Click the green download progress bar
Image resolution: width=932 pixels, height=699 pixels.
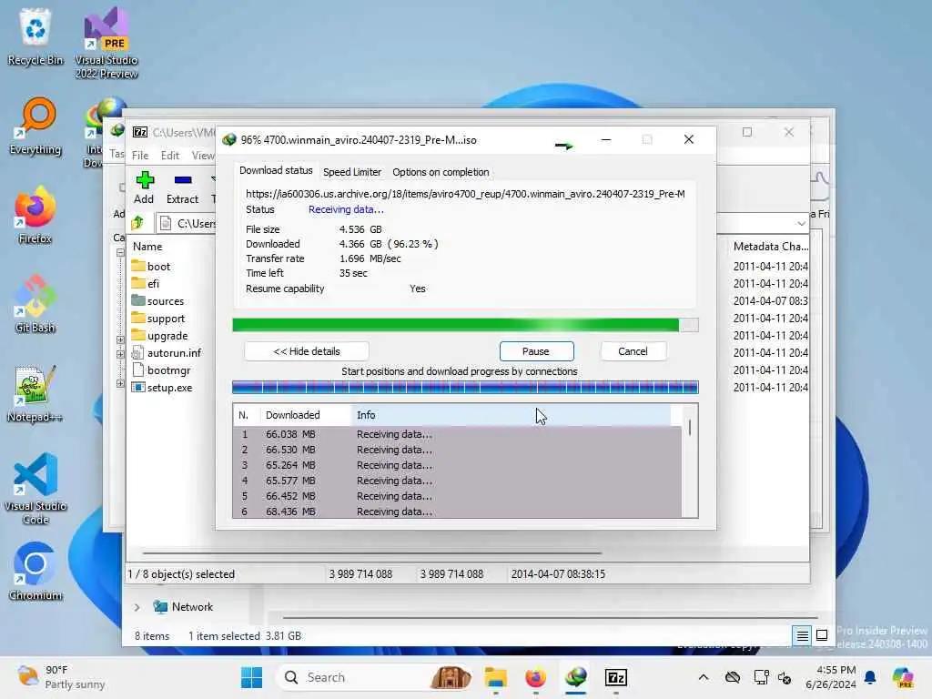coord(465,325)
